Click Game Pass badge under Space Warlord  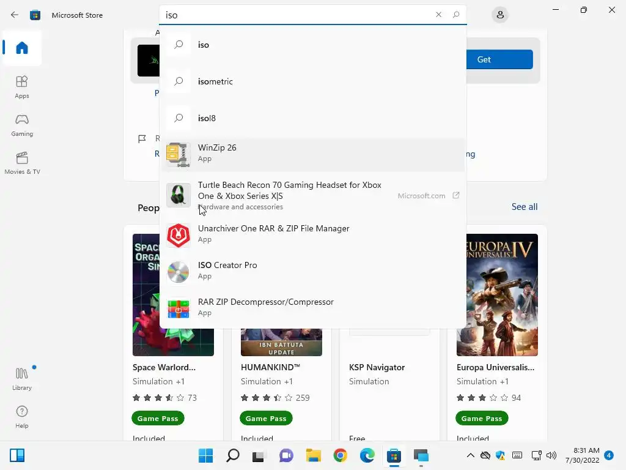158,419
